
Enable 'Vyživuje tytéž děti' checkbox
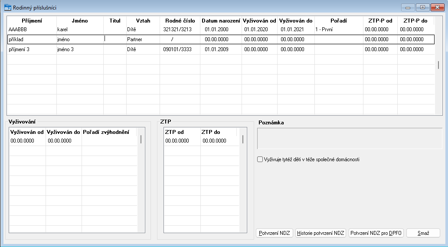point(260,159)
